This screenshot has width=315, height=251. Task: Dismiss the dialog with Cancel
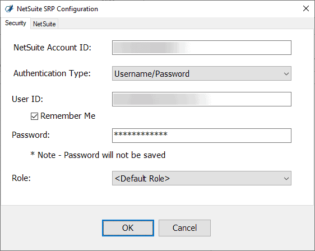point(184,228)
